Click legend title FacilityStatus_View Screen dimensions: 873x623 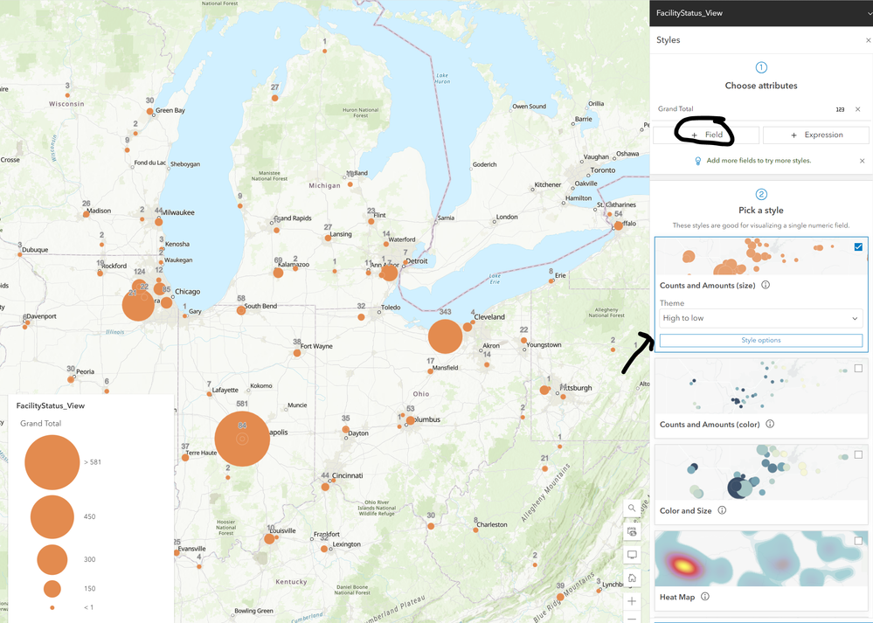50,405
